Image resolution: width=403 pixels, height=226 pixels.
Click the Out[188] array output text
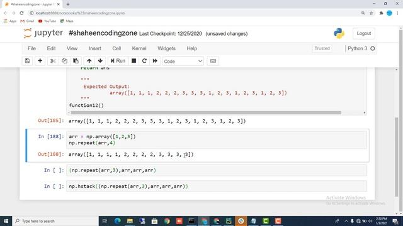click(x=131, y=154)
